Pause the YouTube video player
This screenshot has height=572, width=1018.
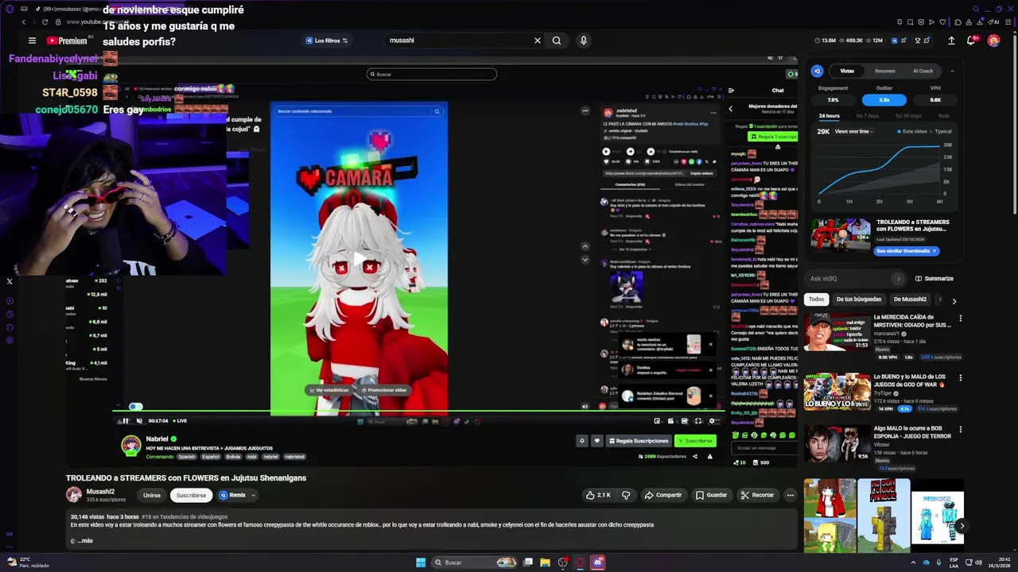(125, 421)
